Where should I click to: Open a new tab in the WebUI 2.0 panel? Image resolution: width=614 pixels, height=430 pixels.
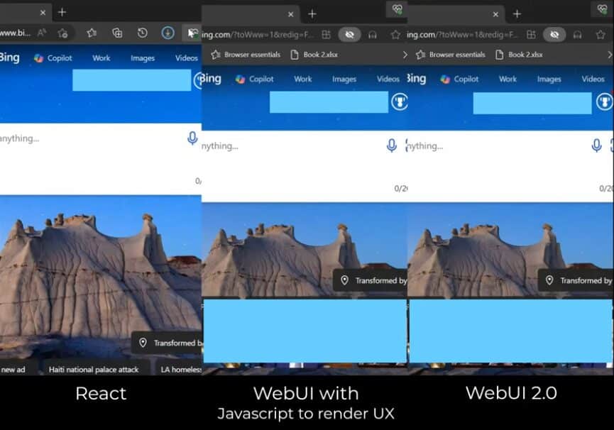pos(517,14)
